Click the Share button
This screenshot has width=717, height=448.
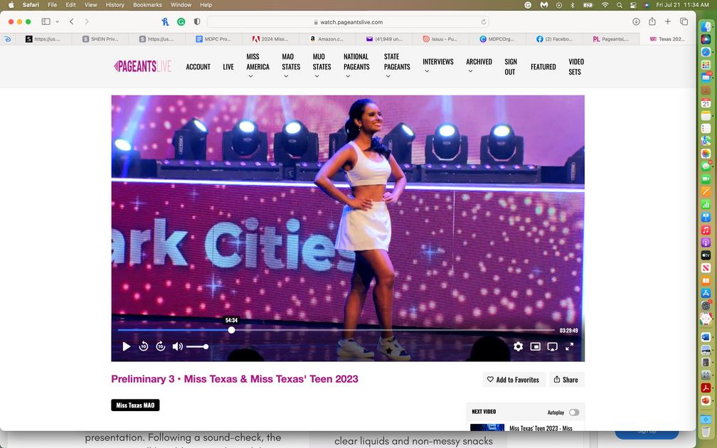click(566, 380)
